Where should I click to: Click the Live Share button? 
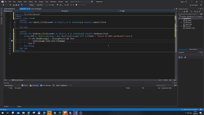[193, 5]
